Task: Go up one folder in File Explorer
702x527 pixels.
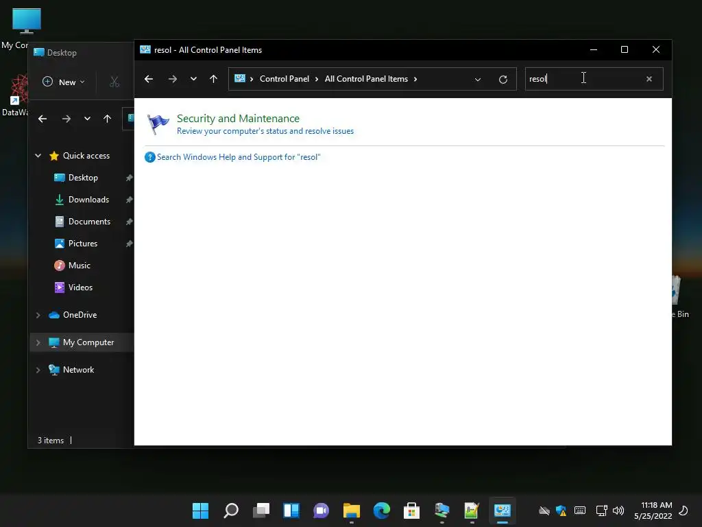Action: 107,119
